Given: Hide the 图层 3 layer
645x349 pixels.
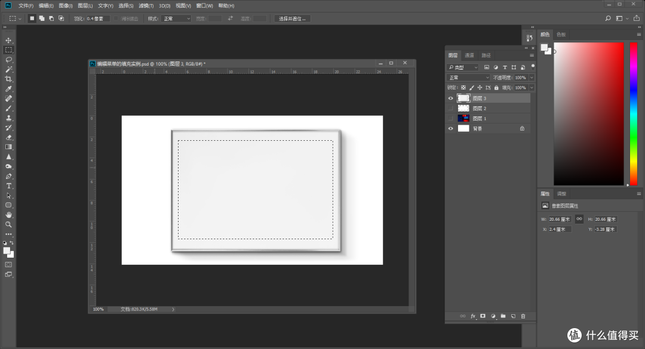Looking at the screenshot, I should [450, 98].
